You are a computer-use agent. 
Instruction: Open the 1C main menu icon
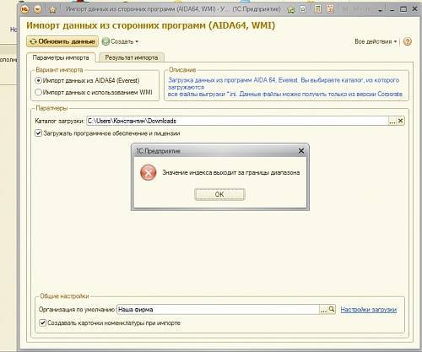click(x=24, y=9)
